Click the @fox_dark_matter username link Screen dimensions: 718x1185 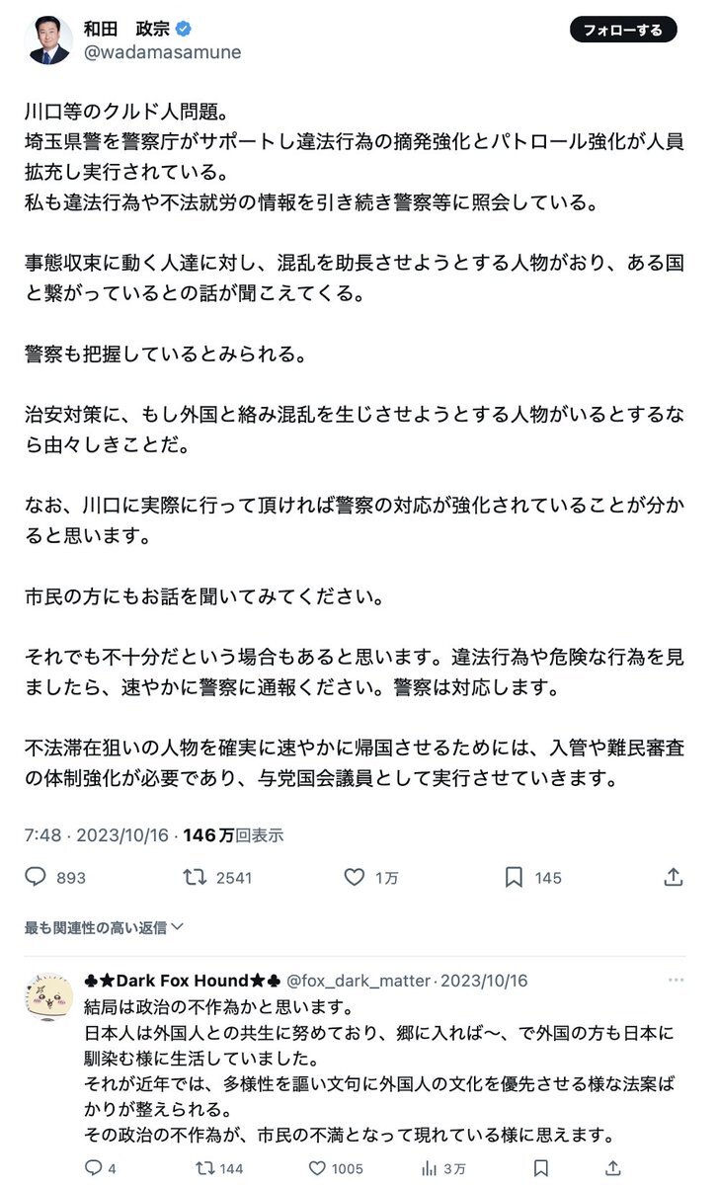tap(358, 981)
